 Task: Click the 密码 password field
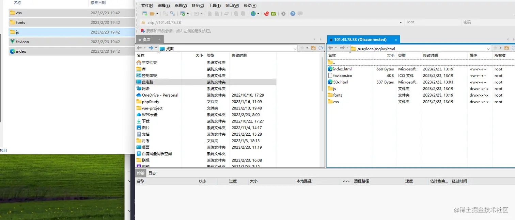point(488,22)
